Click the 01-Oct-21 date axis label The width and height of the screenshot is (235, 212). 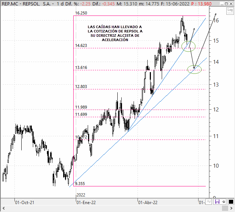(x=25, y=203)
